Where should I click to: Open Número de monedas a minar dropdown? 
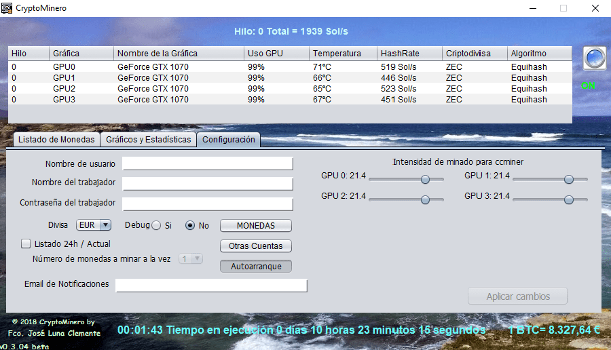pyautogui.click(x=191, y=258)
